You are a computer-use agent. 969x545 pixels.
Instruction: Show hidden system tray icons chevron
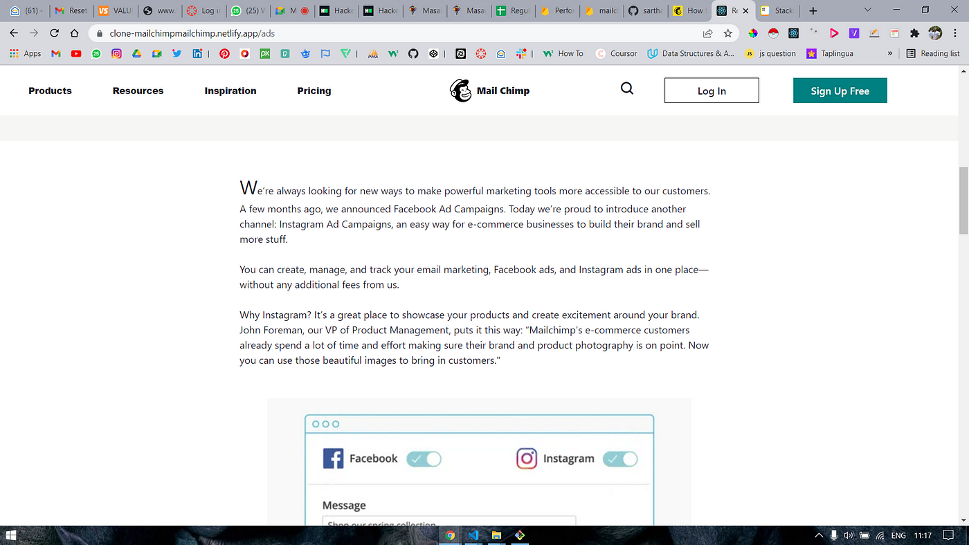point(819,535)
